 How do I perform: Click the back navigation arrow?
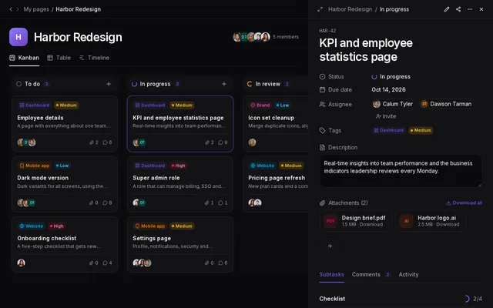[11, 9]
